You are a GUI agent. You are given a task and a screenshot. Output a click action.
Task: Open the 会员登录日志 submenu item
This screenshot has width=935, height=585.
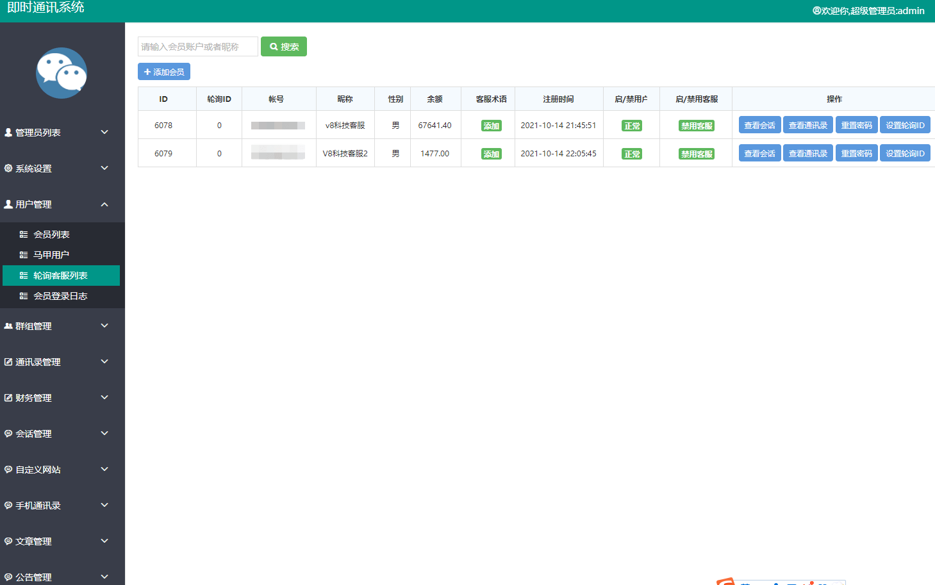click(x=61, y=296)
